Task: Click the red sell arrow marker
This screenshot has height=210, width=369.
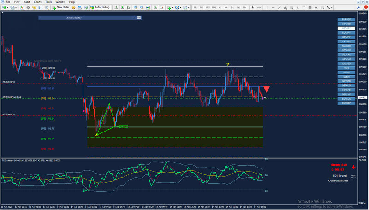Action: pyautogui.click(x=267, y=89)
